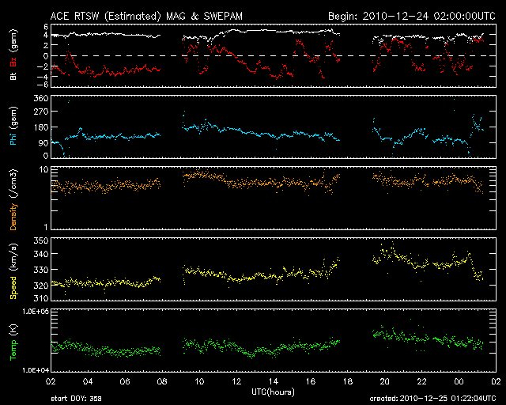Image resolution: width=506 pixels, height=405 pixels.
Task: Click the orange 'Density (/cm3)' axis label
Action: (x=13, y=199)
